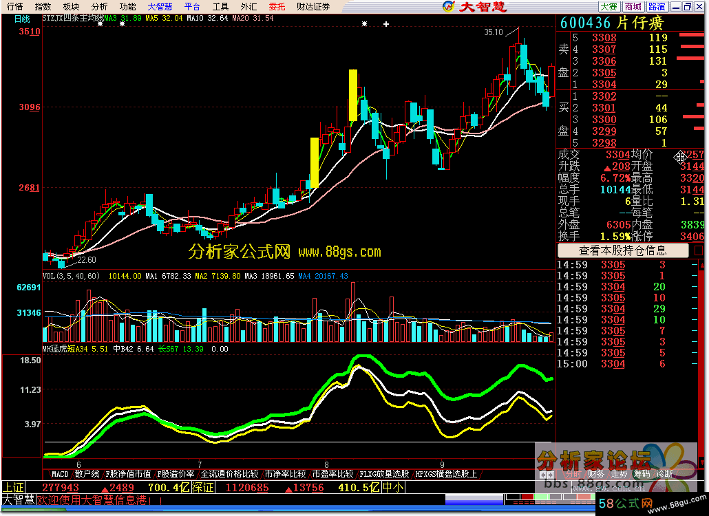Open the 平台 menu
Screen dimensions: 709x516
(192, 6)
